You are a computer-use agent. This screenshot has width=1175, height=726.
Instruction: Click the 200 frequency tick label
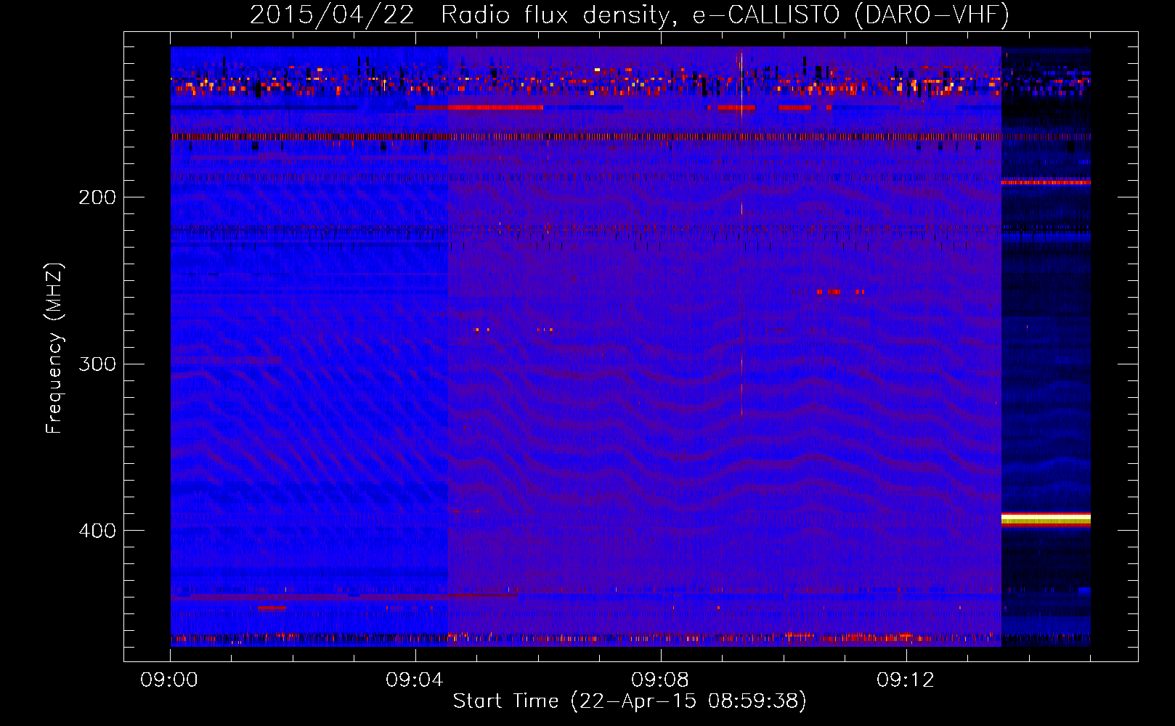coord(97,197)
